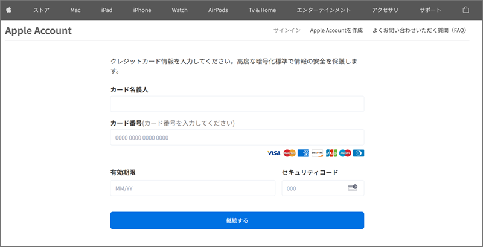This screenshot has width=483, height=247.
Task: Go to iPad in navigation
Action: tap(107, 10)
